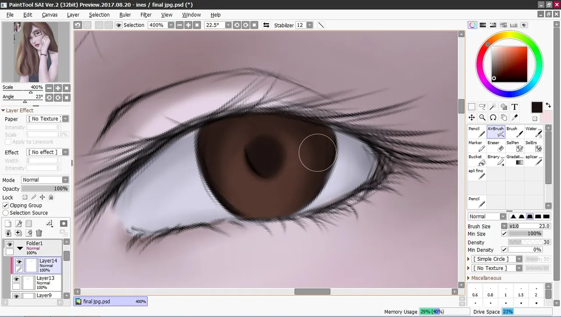Enable the Selection Source radio button

[6, 213]
